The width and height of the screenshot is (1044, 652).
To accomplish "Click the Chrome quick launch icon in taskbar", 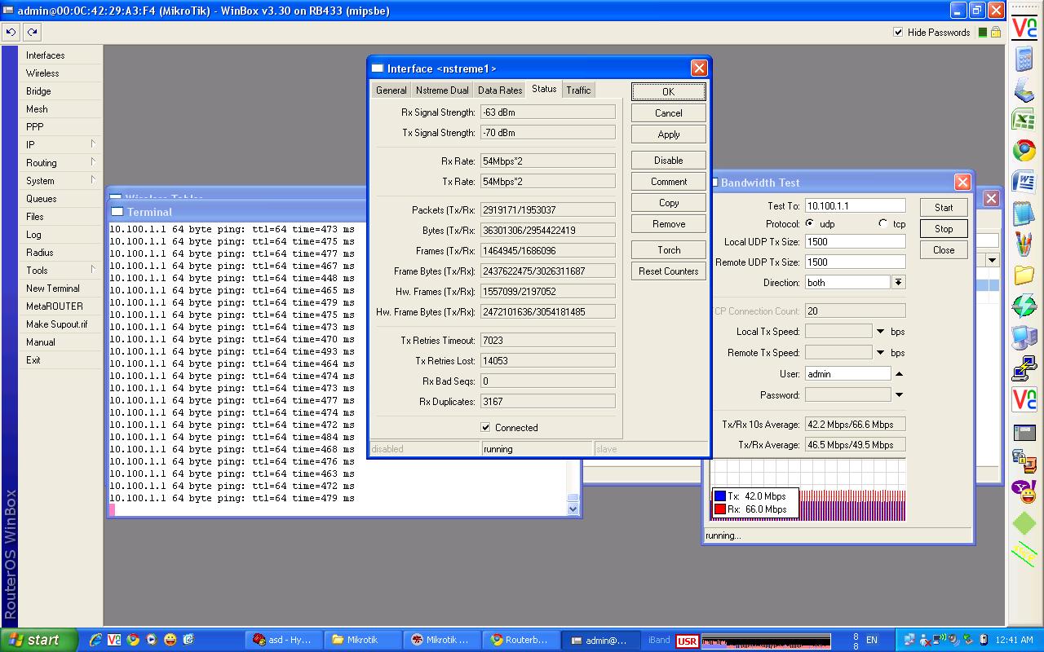I will 133,640.
